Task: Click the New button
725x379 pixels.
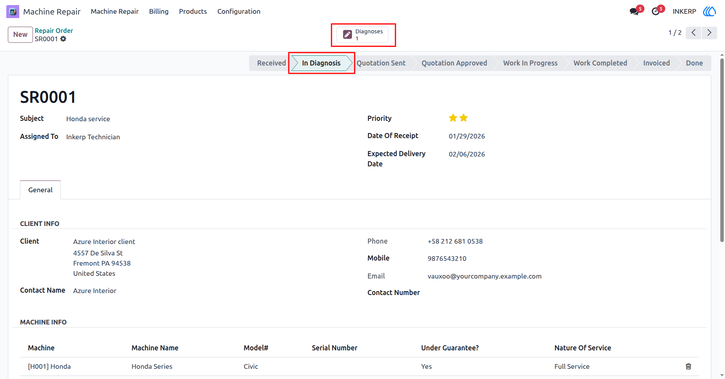Action: click(20, 35)
